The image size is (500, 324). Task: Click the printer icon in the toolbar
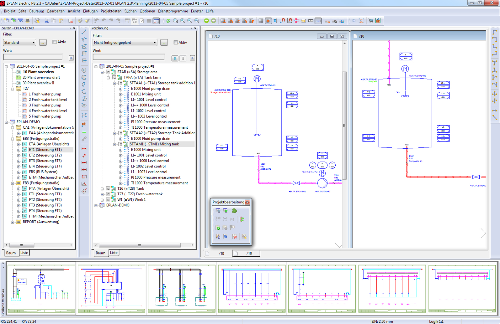28,21
